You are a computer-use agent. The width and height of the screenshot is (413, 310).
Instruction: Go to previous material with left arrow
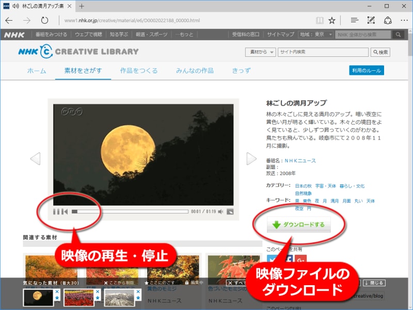(x=35, y=159)
